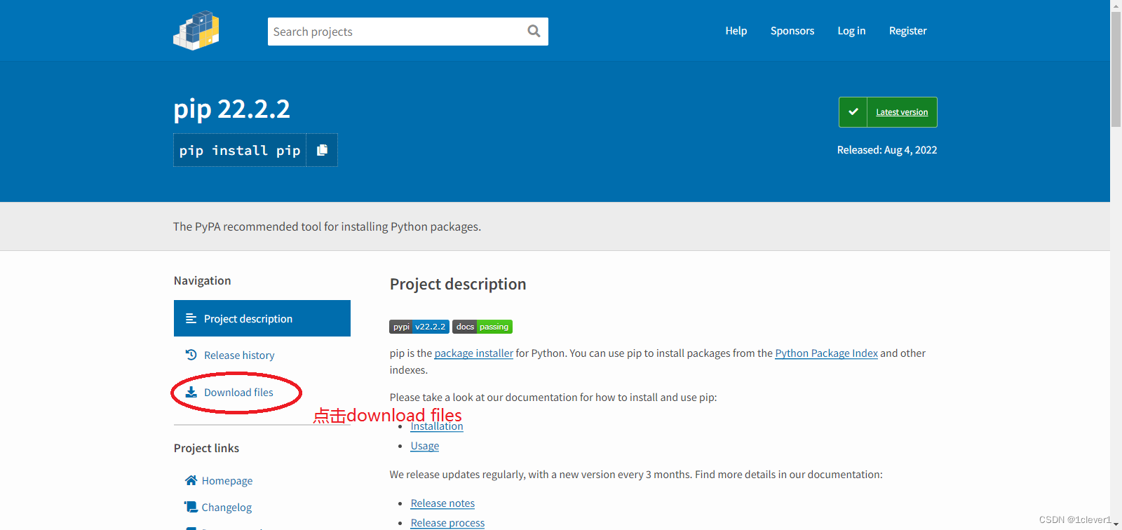This screenshot has height=530, width=1122.
Task: Open the Homepage project link
Action: tap(227, 481)
